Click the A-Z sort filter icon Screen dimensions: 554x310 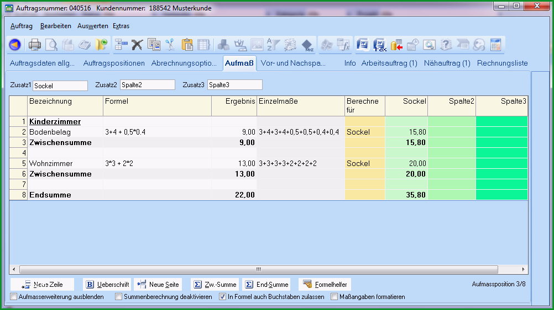(x=273, y=45)
